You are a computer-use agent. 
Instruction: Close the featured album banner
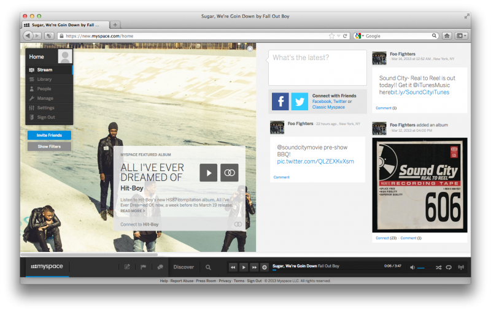tap(250, 48)
